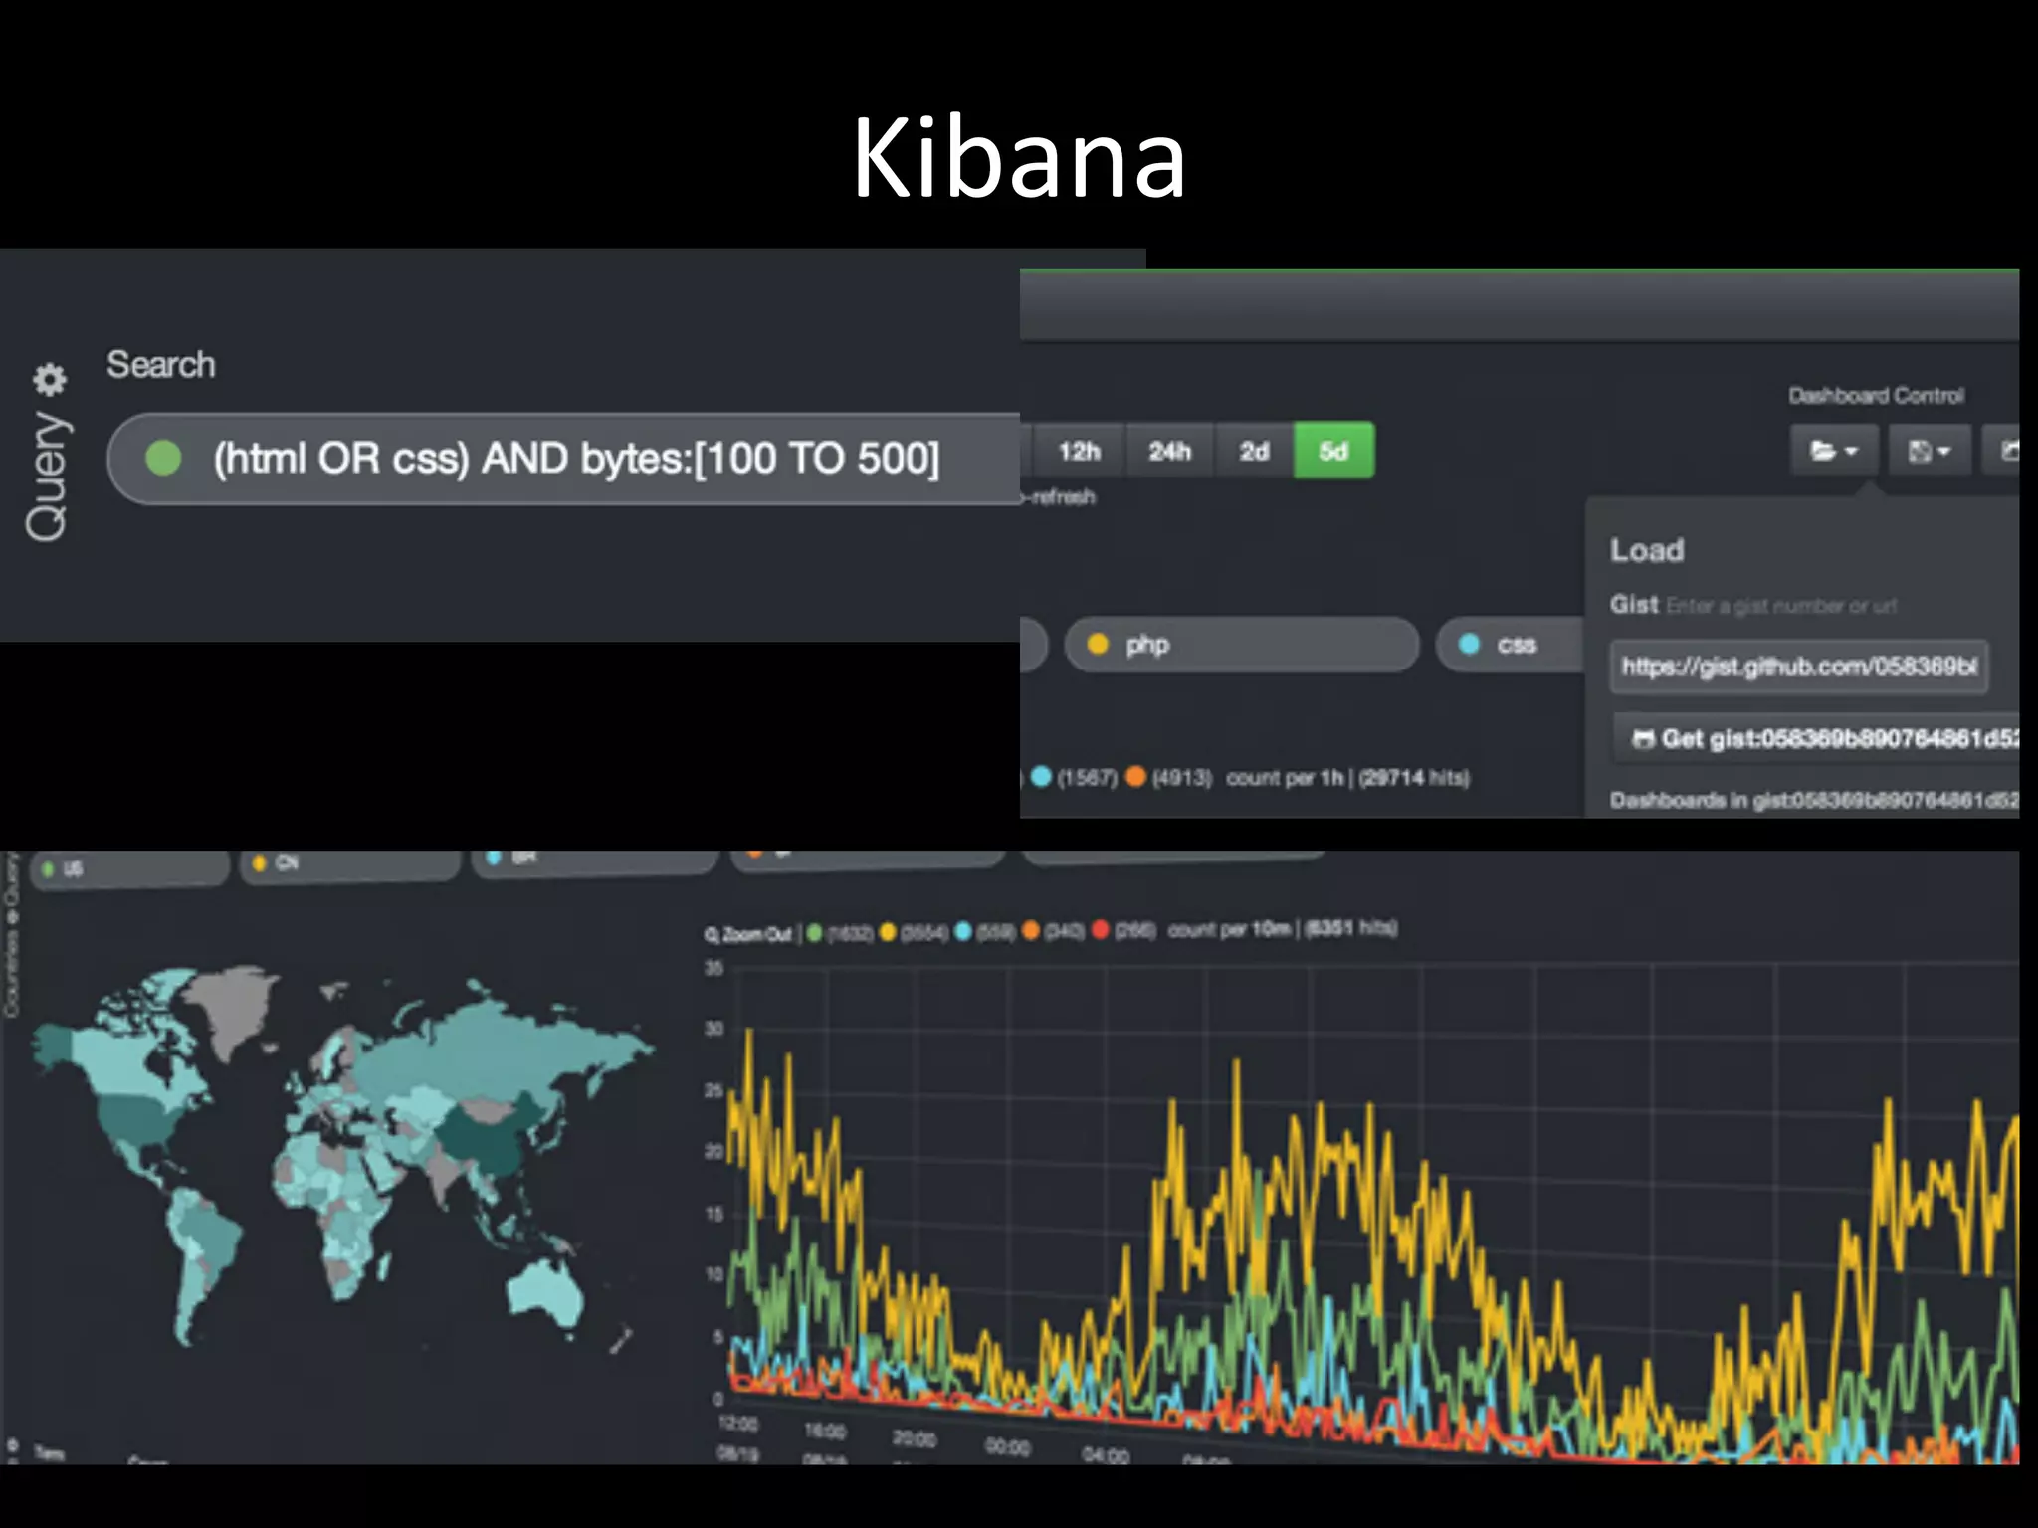
Task: Click the 'count per 1h' histogram label
Action: point(1285,777)
